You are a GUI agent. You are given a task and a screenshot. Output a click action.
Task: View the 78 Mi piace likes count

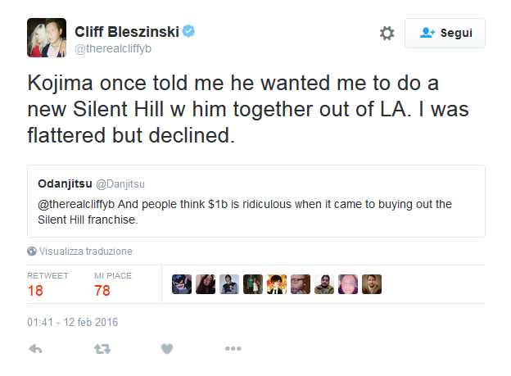[x=102, y=288]
